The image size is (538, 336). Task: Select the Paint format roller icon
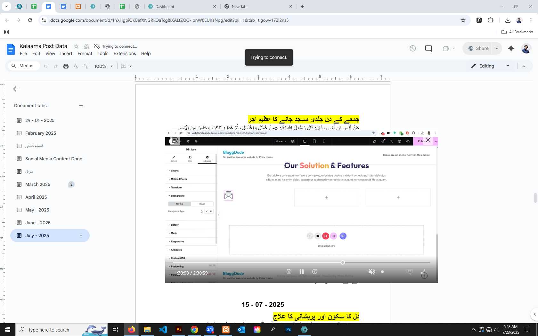(86, 66)
